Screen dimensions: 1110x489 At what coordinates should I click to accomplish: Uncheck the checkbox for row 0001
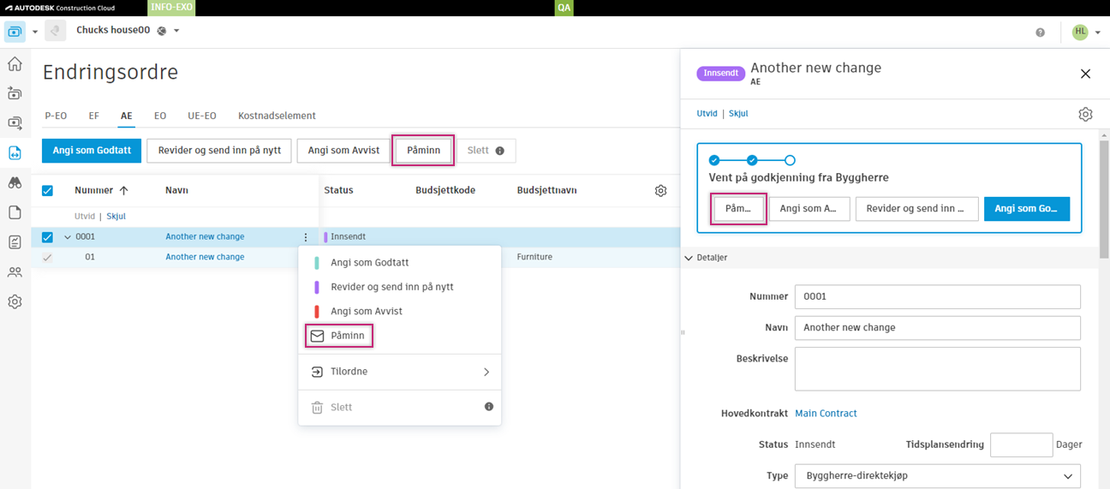point(47,237)
